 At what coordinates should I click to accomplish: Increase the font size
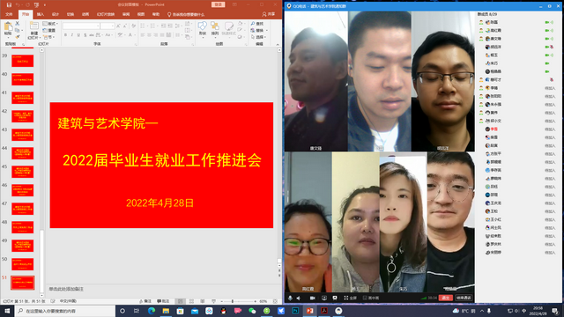pos(118,26)
